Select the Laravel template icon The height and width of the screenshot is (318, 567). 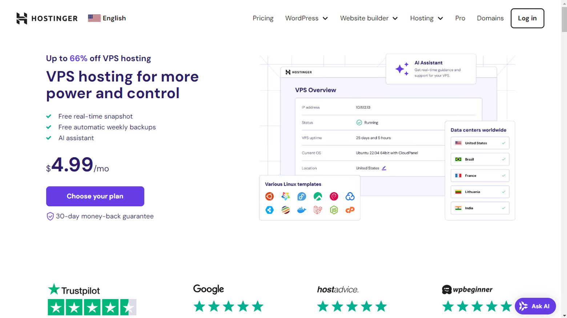coord(318,210)
